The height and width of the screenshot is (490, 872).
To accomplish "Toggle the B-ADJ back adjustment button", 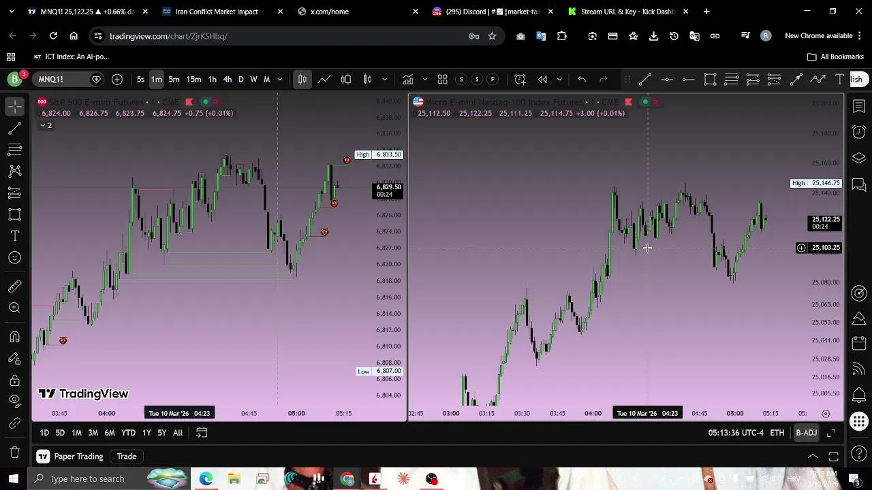I will [806, 433].
